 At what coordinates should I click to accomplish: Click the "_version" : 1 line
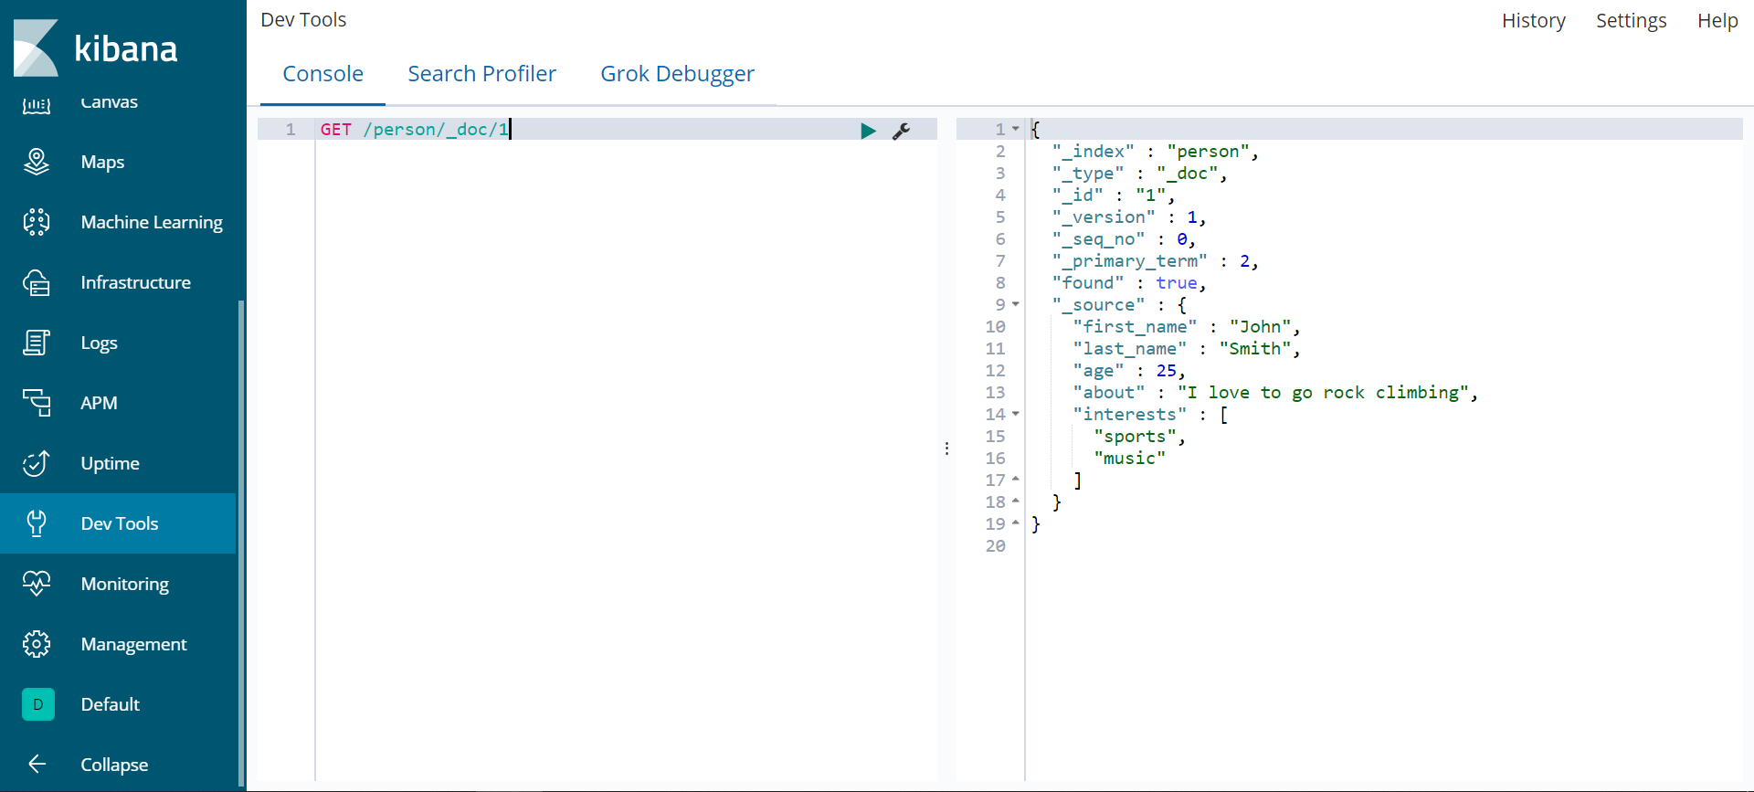point(1129,217)
